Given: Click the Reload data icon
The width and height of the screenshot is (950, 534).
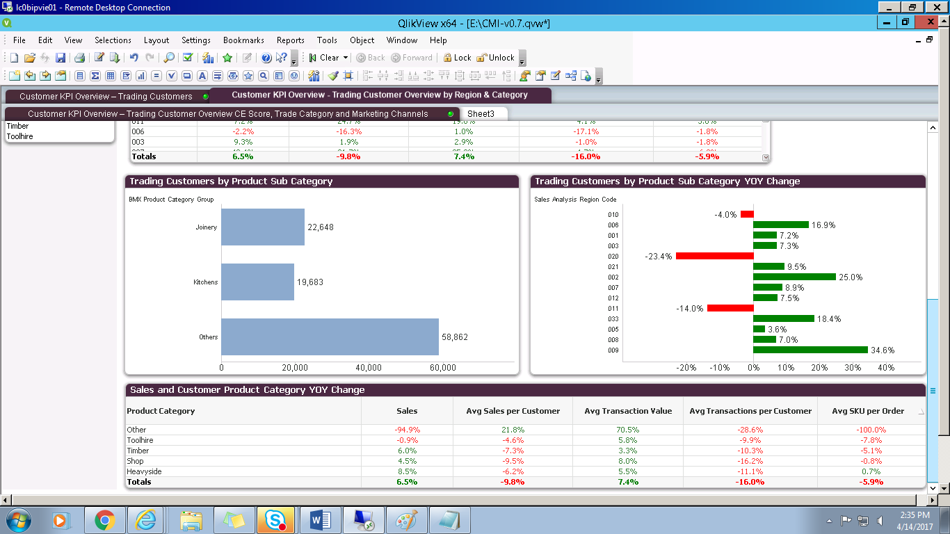Looking at the screenshot, I should (115, 58).
